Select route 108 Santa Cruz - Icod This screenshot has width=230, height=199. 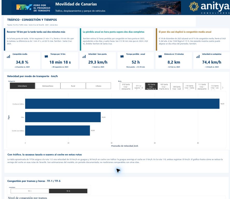pos(177,86)
